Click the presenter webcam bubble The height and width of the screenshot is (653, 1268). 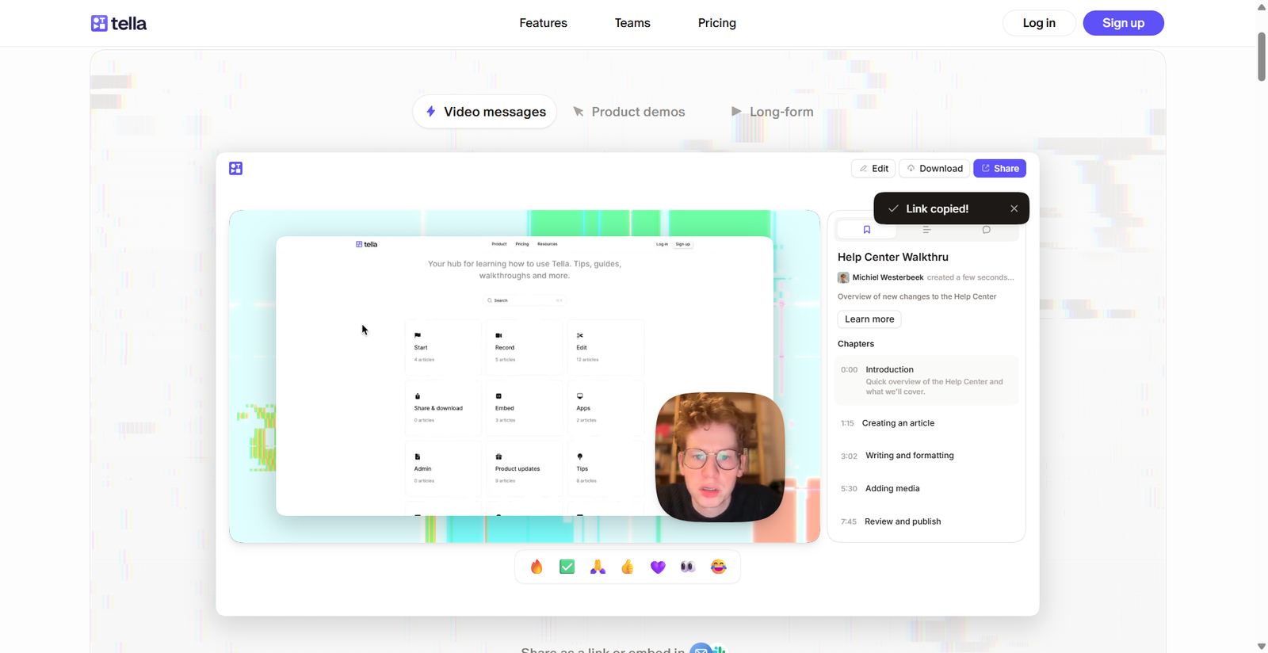point(720,457)
